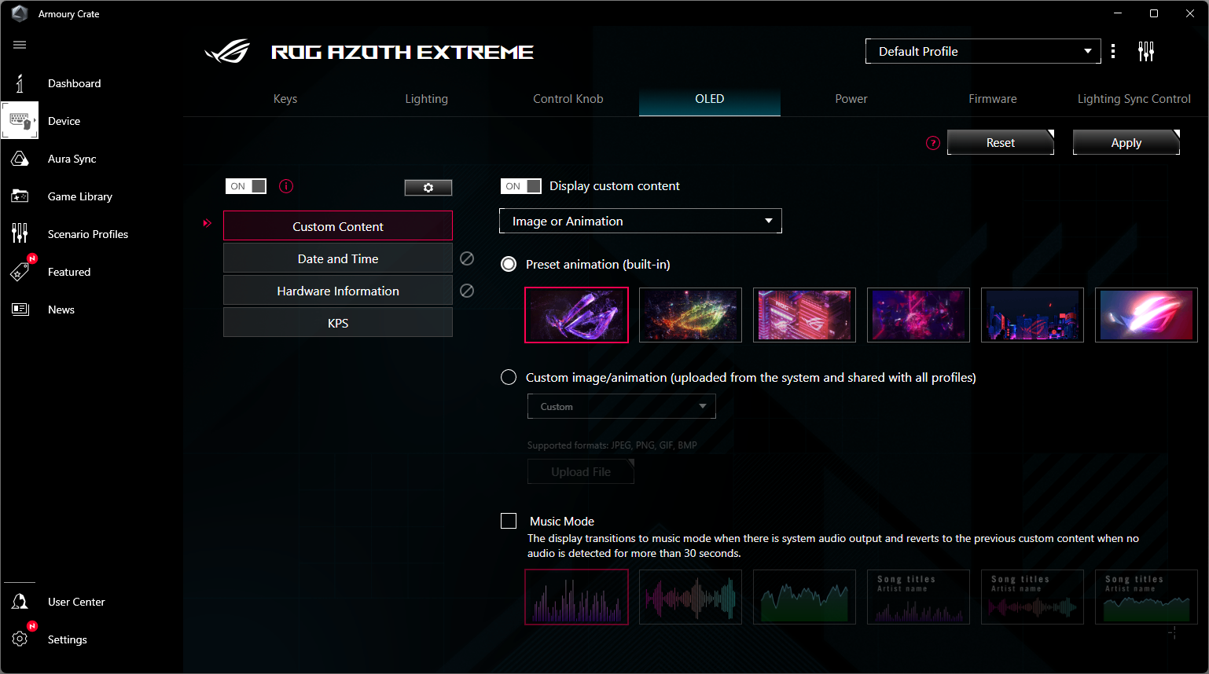This screenshot has width=1209, height=674.
Task: Open the Image or Animation dropdown
Action: point(641,221)
